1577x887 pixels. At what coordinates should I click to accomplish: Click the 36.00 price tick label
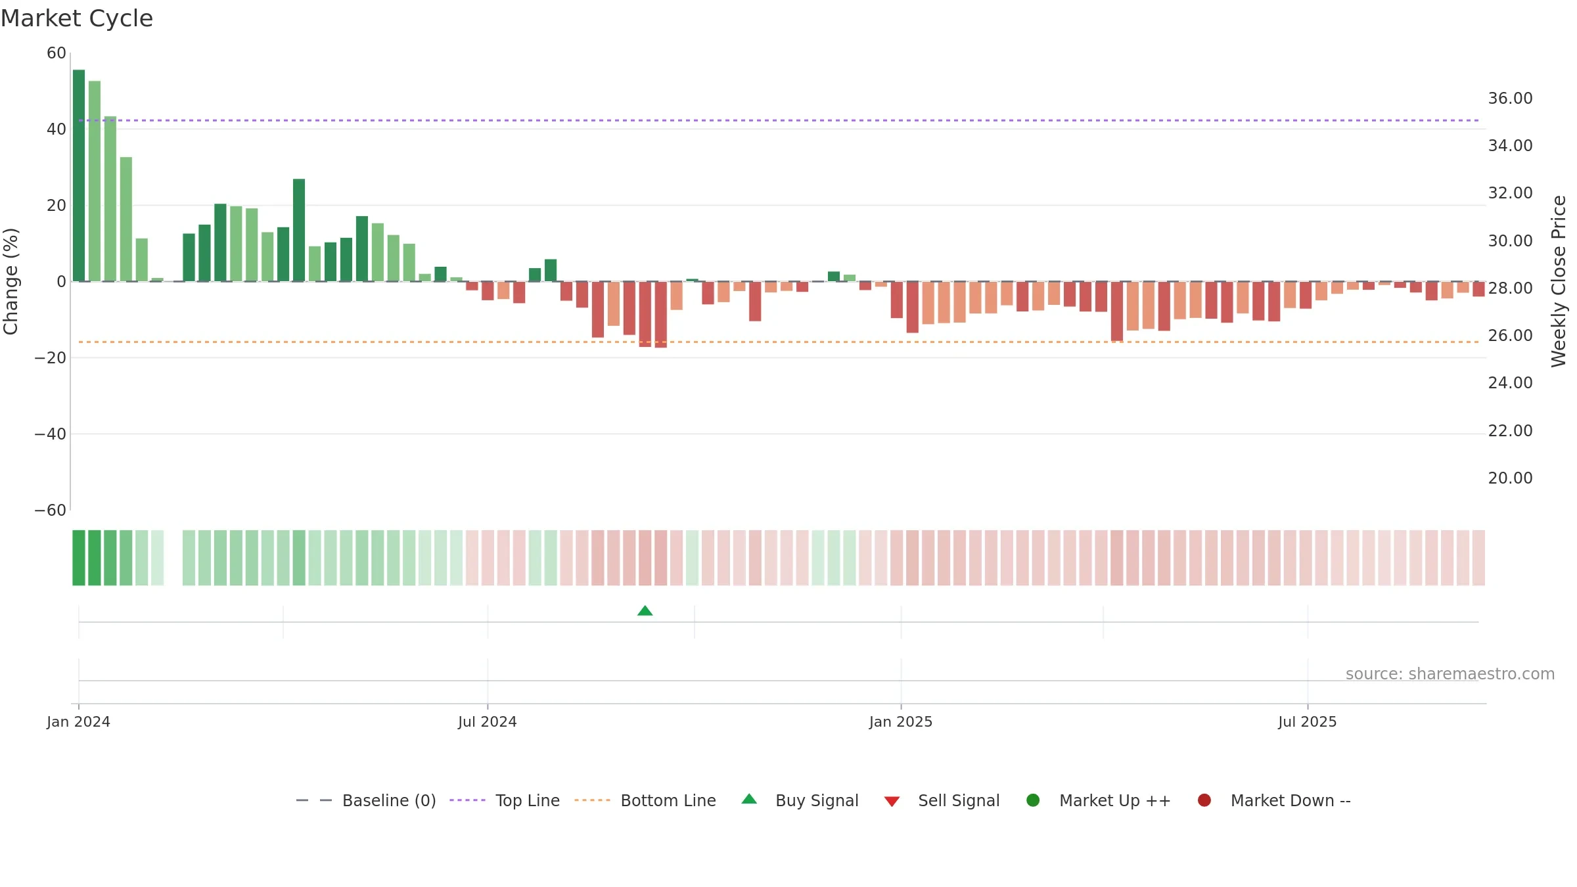1510,99
